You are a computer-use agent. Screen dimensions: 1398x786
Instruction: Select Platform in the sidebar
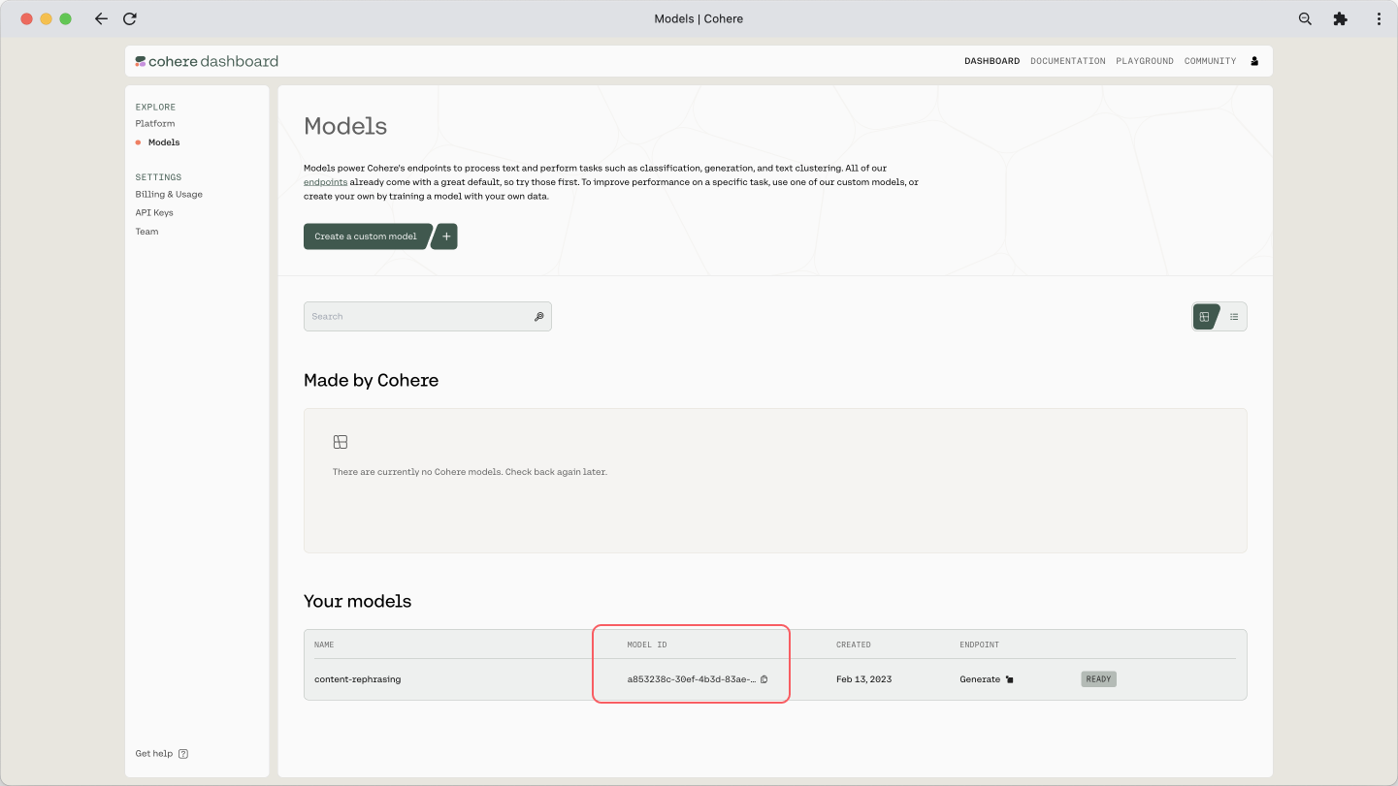155,124
